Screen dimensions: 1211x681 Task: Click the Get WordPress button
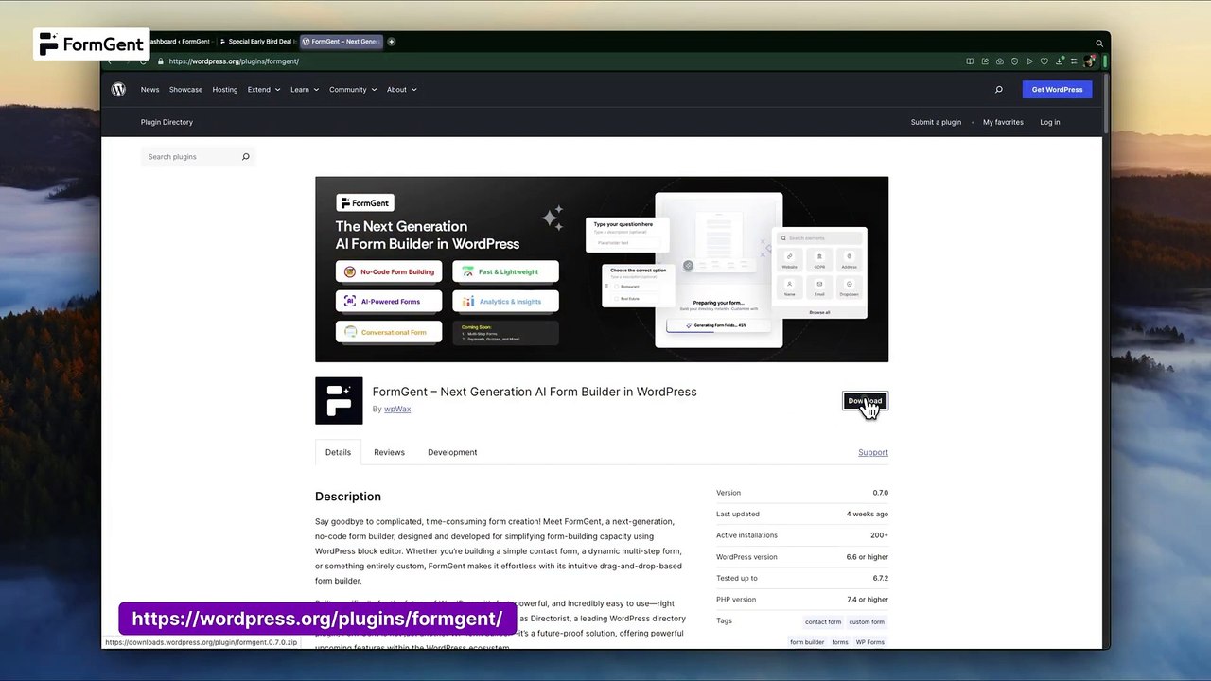(x=1057, y=90)
